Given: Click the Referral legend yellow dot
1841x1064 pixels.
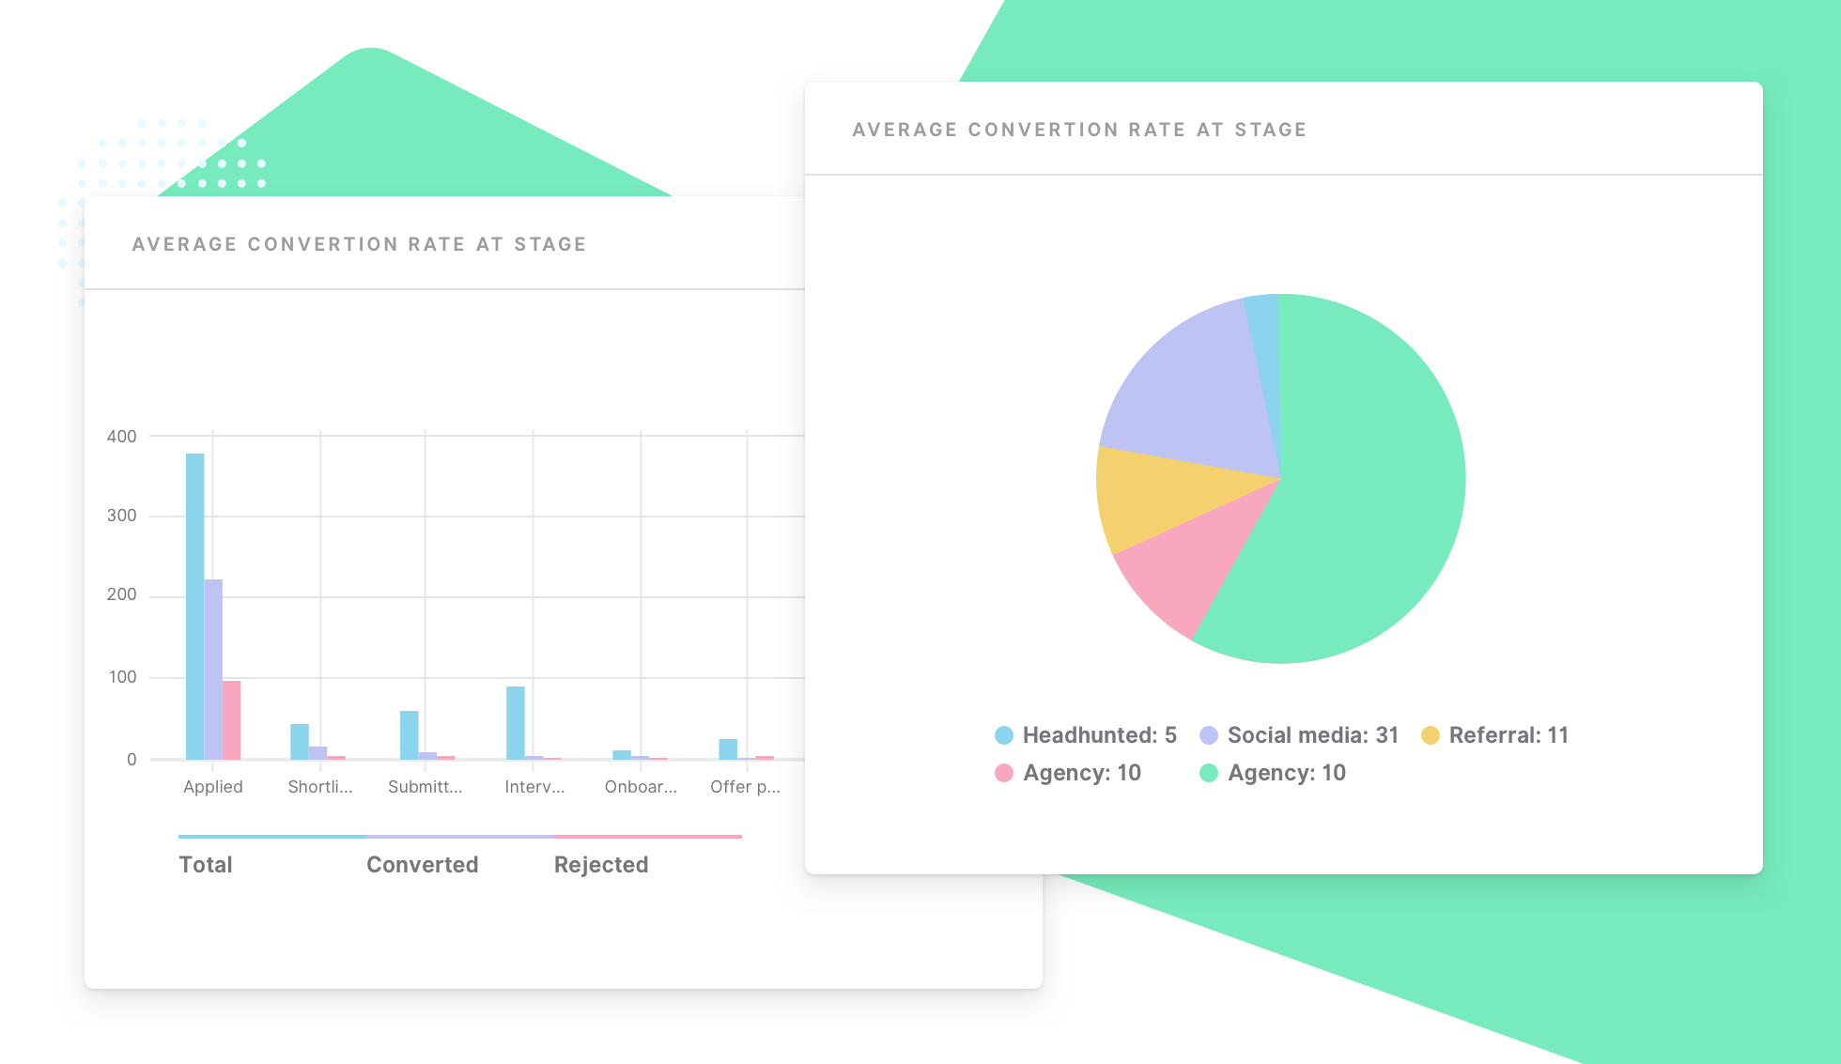Looking at the screenshot, I should coord(1430,735).
